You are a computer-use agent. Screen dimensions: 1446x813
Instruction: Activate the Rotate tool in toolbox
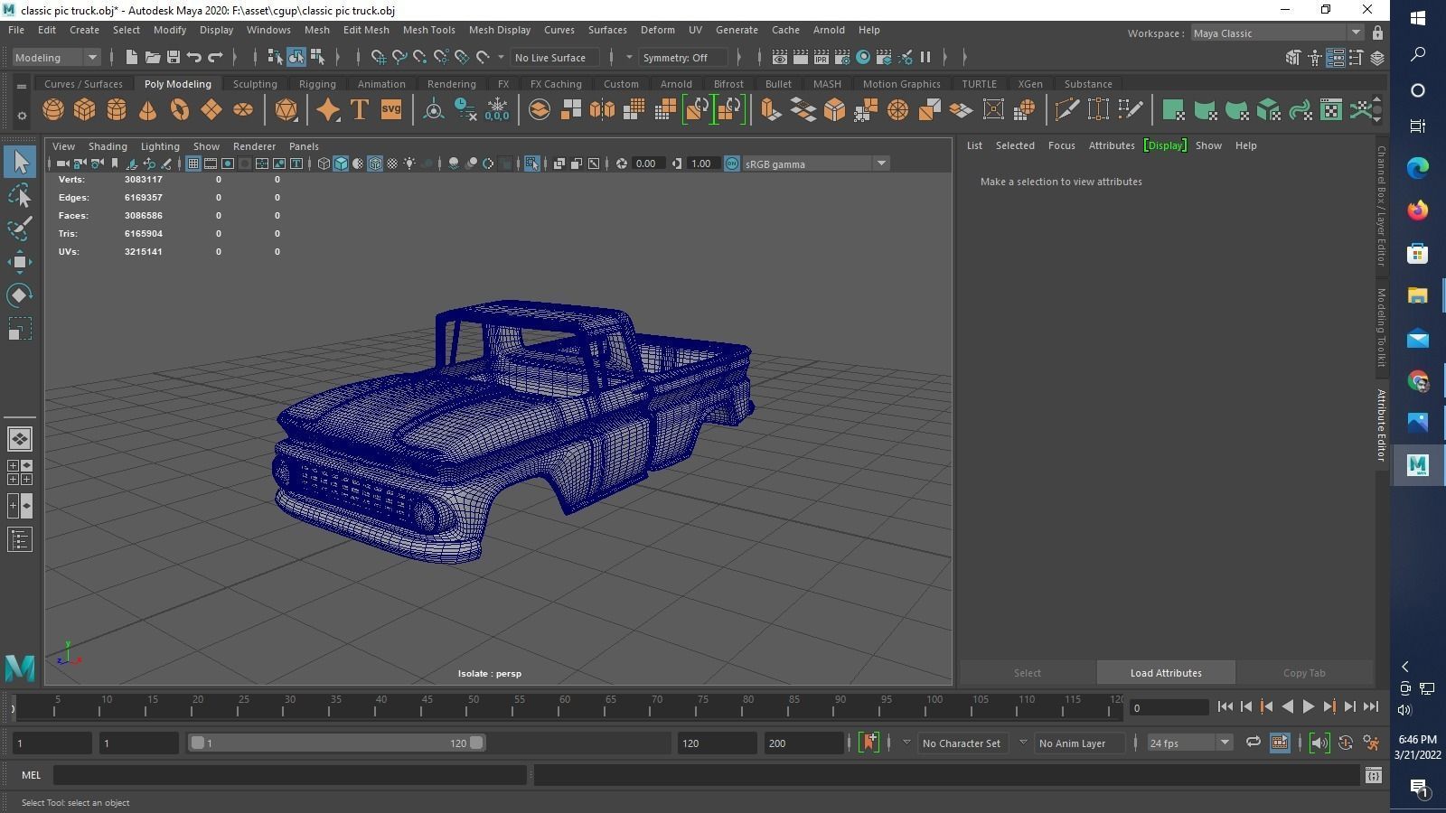[20, 295]
